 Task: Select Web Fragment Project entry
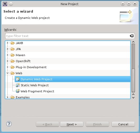click(x=37, y=91)
